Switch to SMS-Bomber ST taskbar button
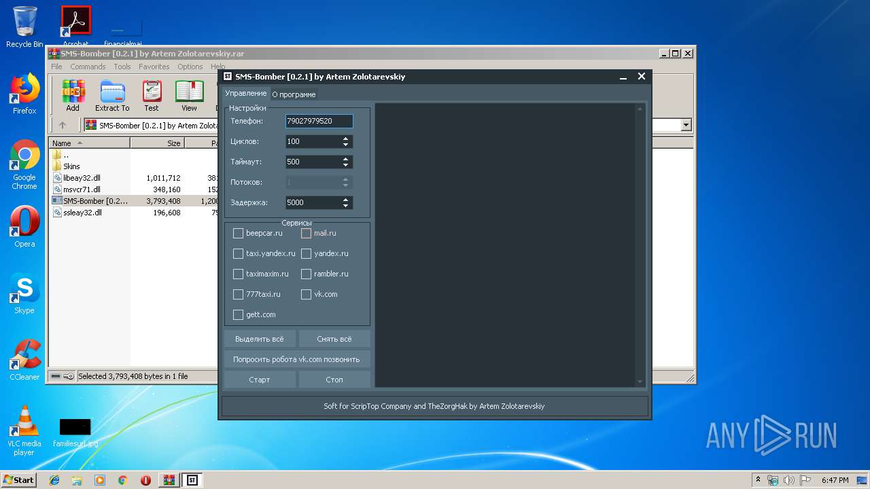The image size is (870, 489). [192, 480]
